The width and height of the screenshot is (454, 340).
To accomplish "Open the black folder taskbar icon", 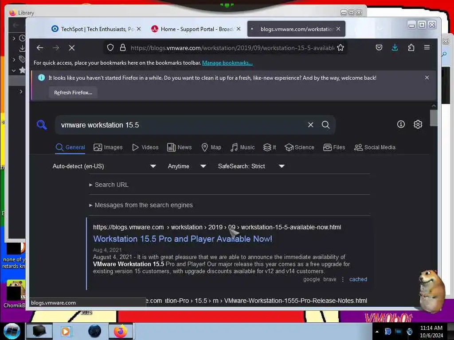I will [39, 331].
